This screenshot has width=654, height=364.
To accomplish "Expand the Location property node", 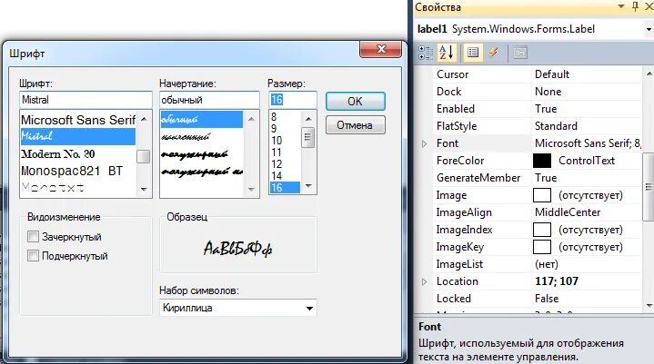I will pyautogui.click(x=424, y=282).
